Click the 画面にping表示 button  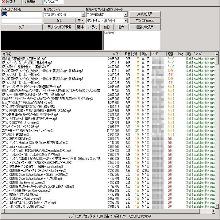click(x=145, y=27)
